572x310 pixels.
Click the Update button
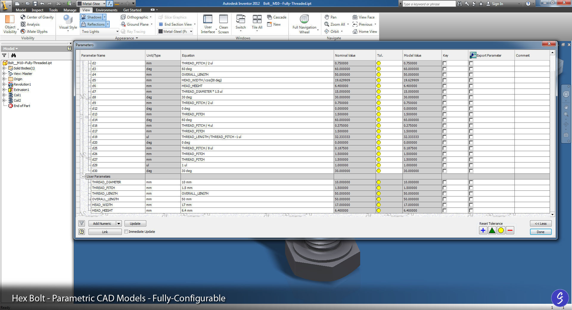click(x=135, y=223)
